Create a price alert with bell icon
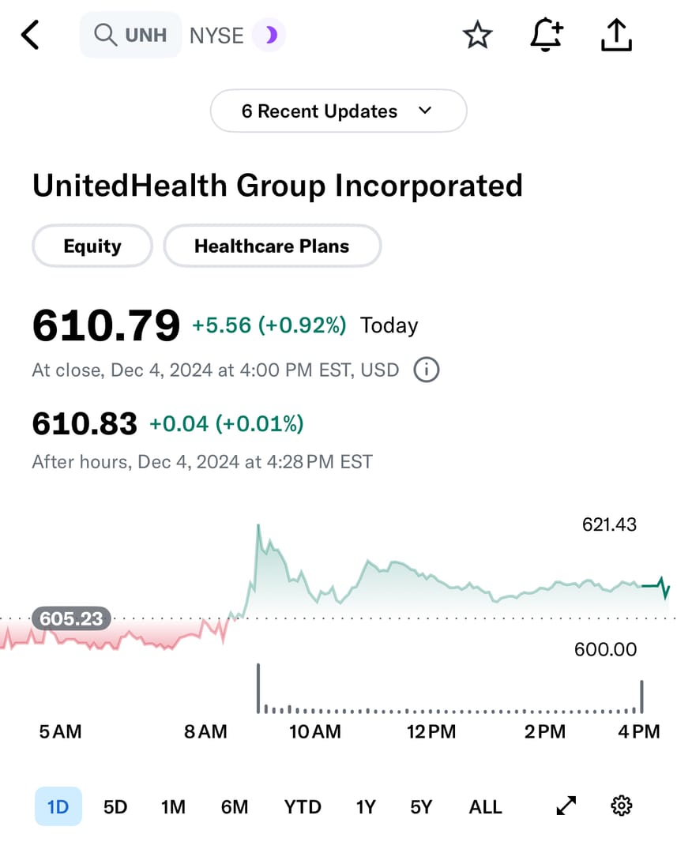Viewport: 677px width, 853px height. [547, 36]
